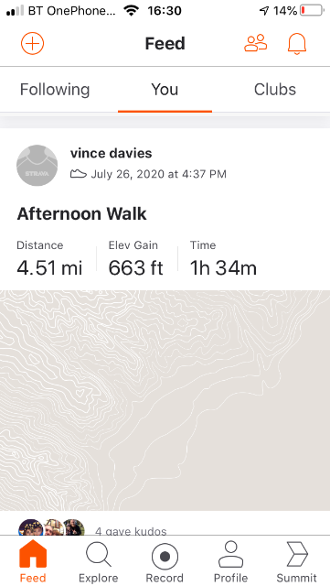Open the Summit chevron icon
Image resolution: width=330 pixels, height=586 pixels.
(x=297, y=555)
